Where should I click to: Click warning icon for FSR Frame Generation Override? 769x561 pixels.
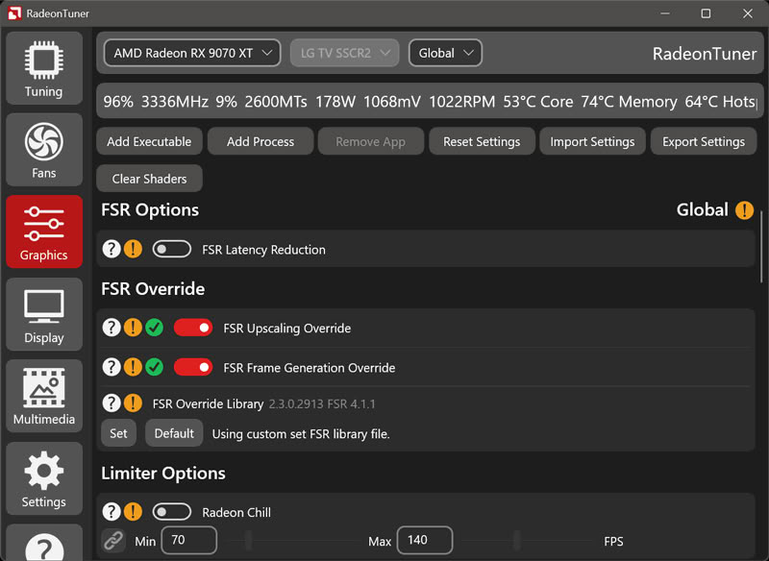click(133, 367)
